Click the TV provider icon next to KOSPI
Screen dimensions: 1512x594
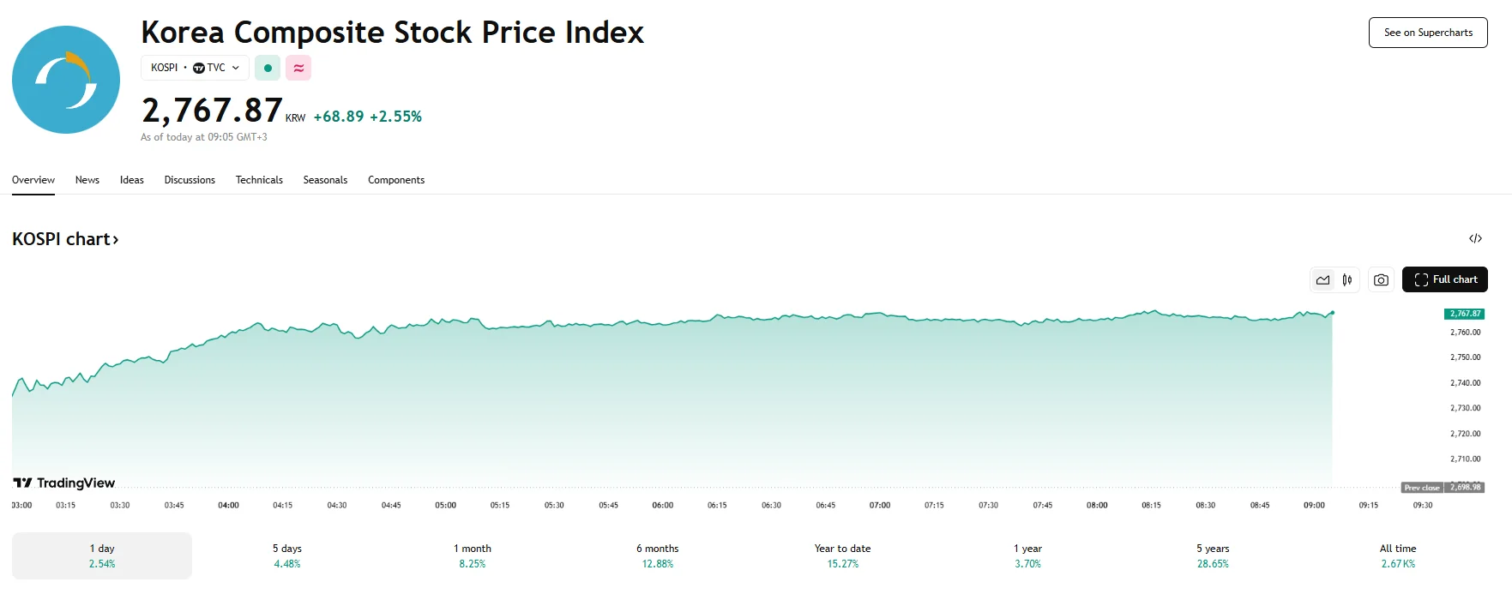[x=198, y=67]
